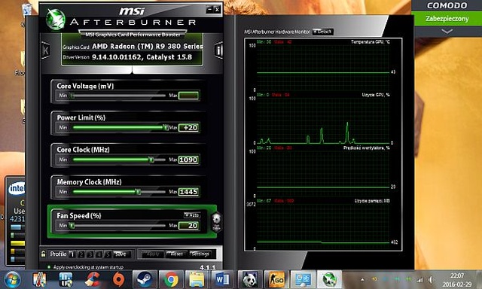Click the Power Limit +20 value field
482x289 pixels.
189,127
